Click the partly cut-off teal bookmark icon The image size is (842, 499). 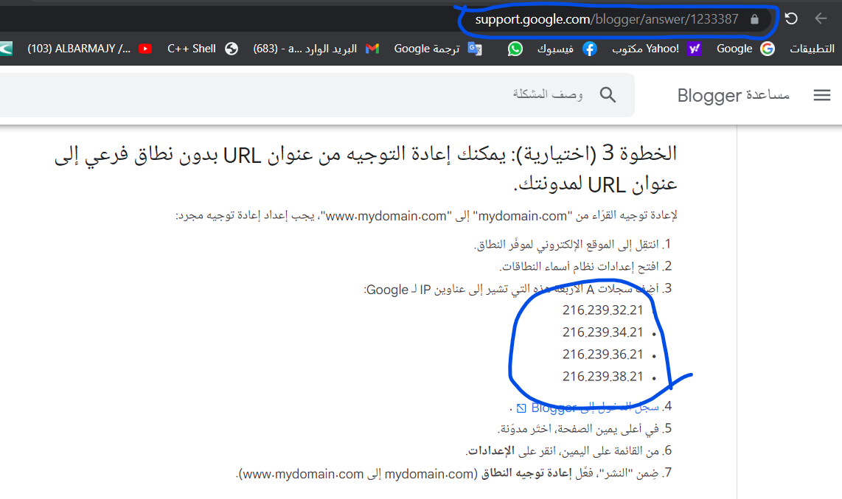click(x=6, y=49)
